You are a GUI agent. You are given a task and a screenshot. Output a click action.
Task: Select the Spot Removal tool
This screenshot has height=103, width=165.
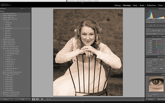click(151, 25)
